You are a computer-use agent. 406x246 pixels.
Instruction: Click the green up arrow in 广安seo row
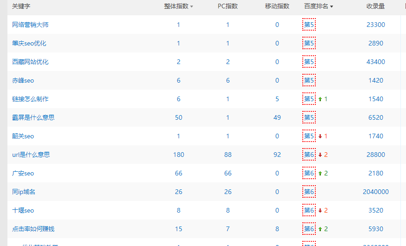coord(320,174)
